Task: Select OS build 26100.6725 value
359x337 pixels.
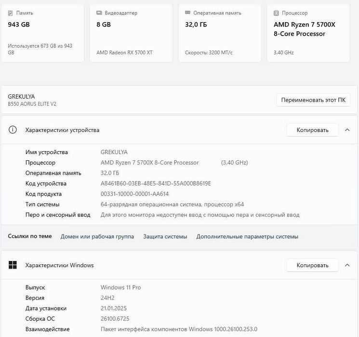Action: [115, 319]
